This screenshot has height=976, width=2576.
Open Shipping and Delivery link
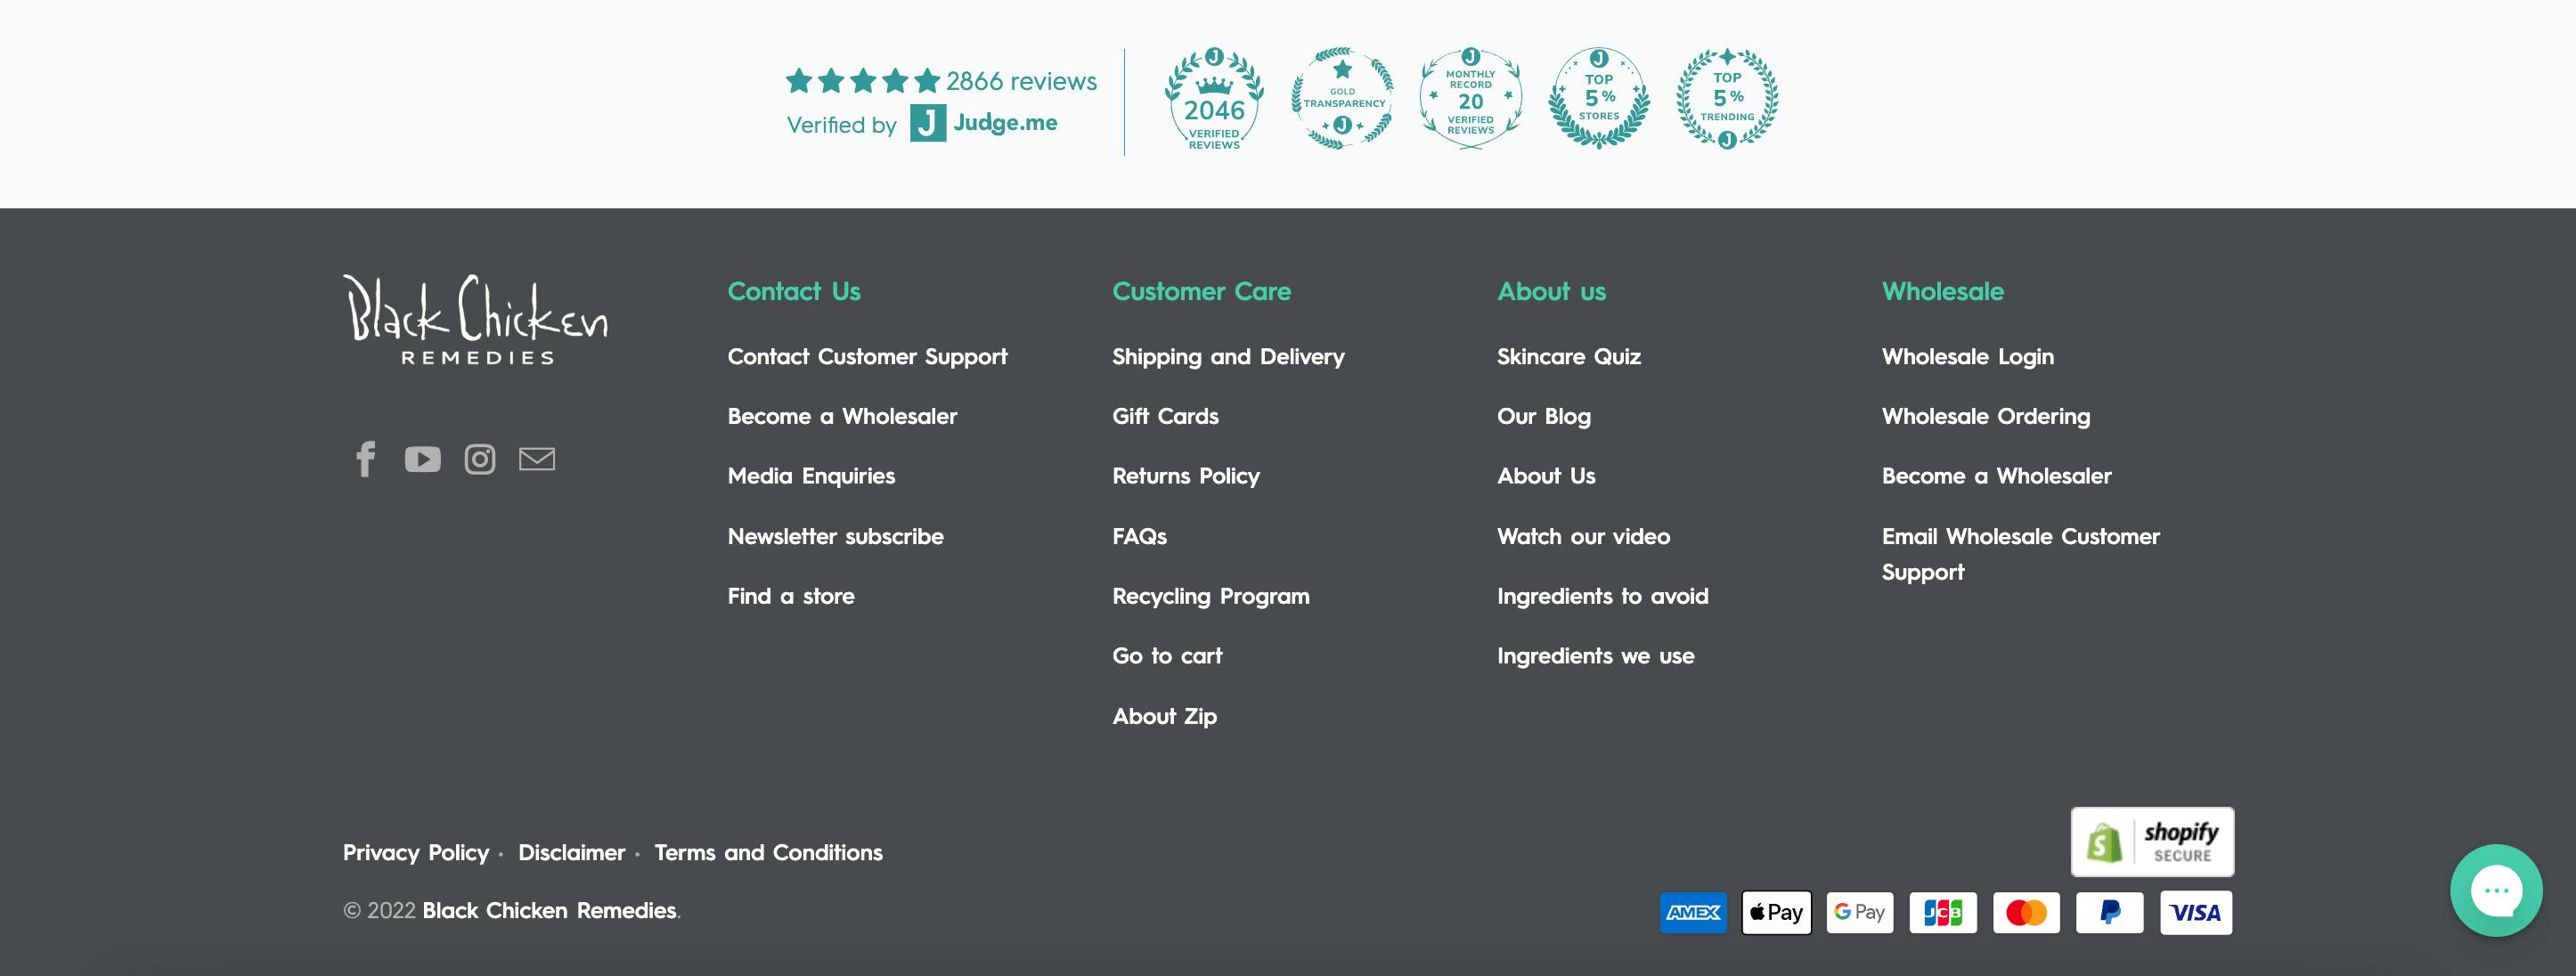pos(1228,357)
